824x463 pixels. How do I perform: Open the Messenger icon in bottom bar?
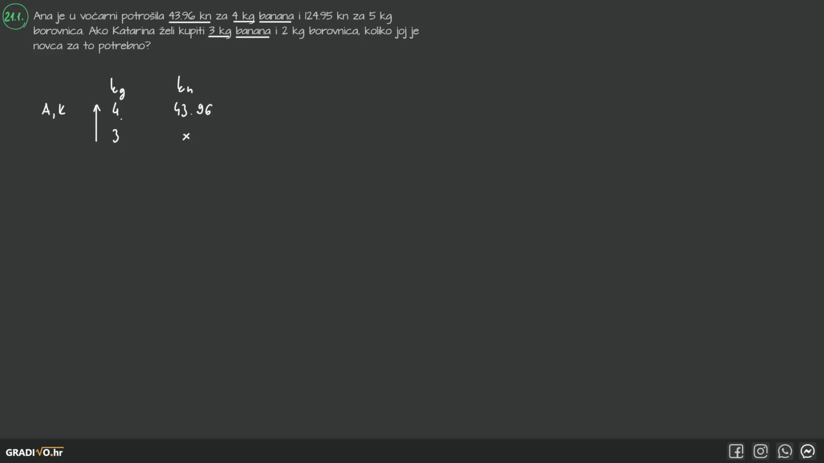[x=808, y=451]
